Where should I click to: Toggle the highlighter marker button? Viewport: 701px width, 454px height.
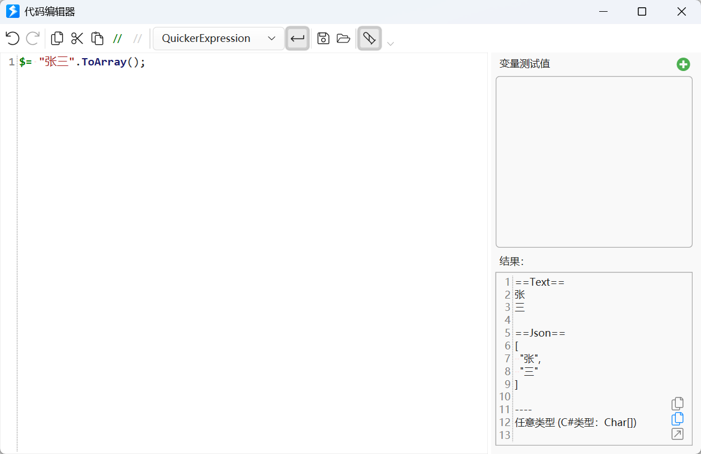click(369, 39)
